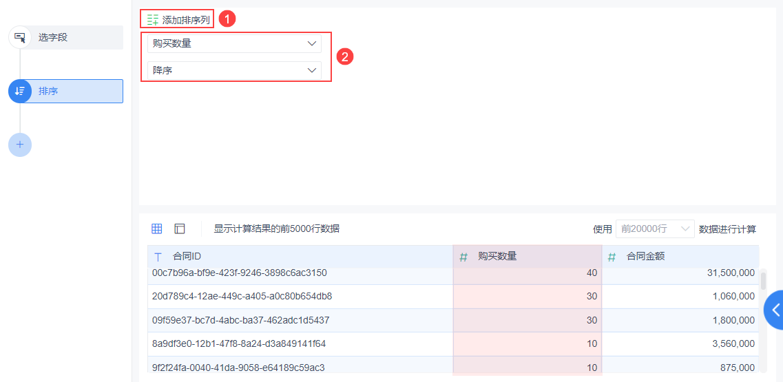783x382 pixels.
Task: Click the quantity 30 in 20d789c4 row
Action: pos(528,297)
